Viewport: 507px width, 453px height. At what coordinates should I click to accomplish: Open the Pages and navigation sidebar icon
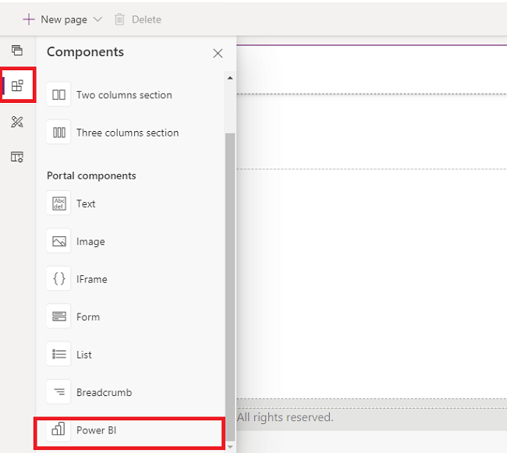17,50
